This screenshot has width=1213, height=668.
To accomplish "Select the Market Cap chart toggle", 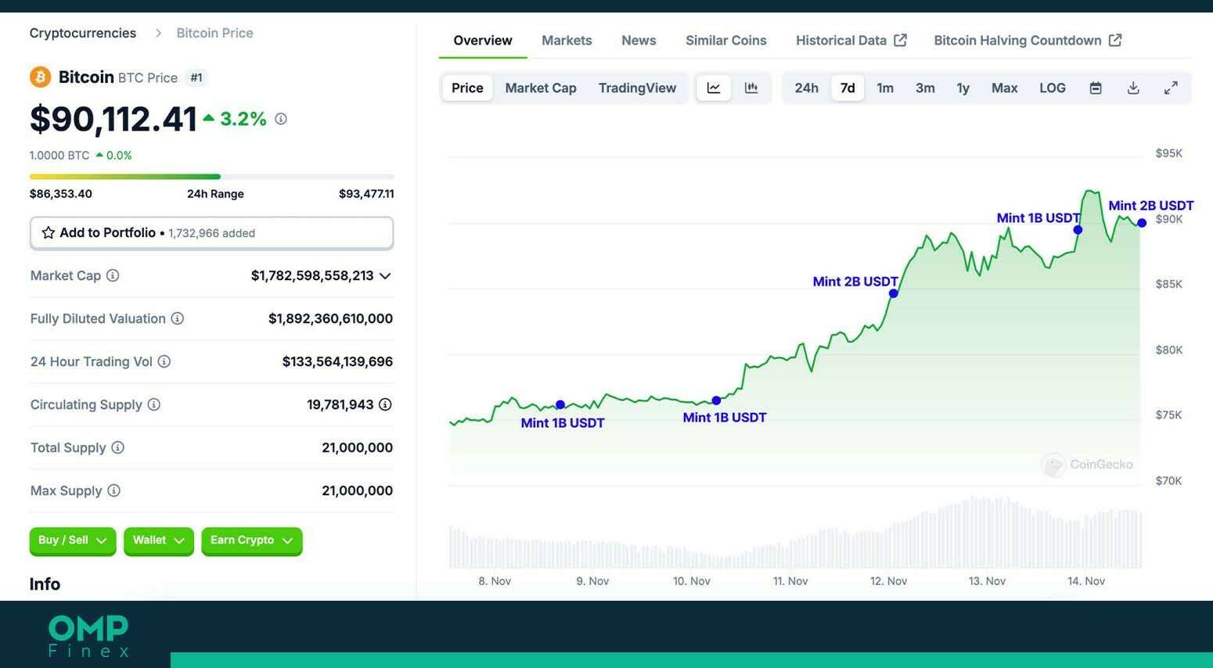I will tap(541, 88).
